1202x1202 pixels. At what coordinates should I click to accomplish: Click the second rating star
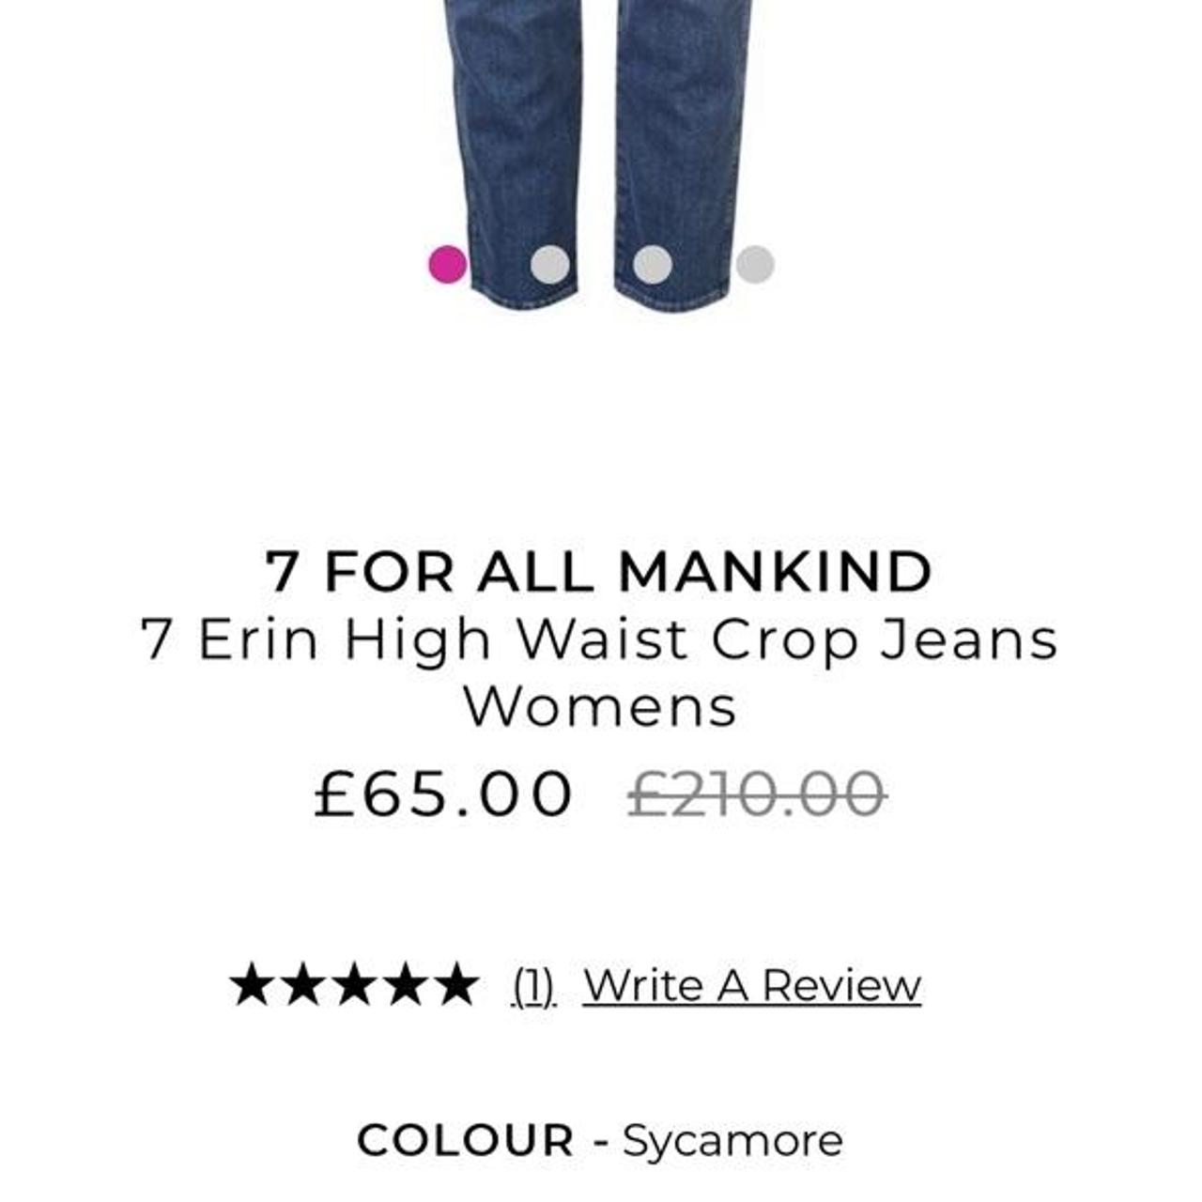click(x=302, y=984)
